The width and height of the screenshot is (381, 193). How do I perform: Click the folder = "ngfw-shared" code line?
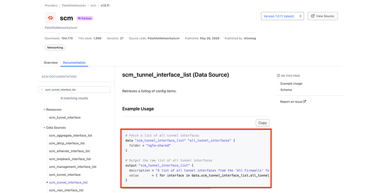pyautogui.click(x=150, y=145)
